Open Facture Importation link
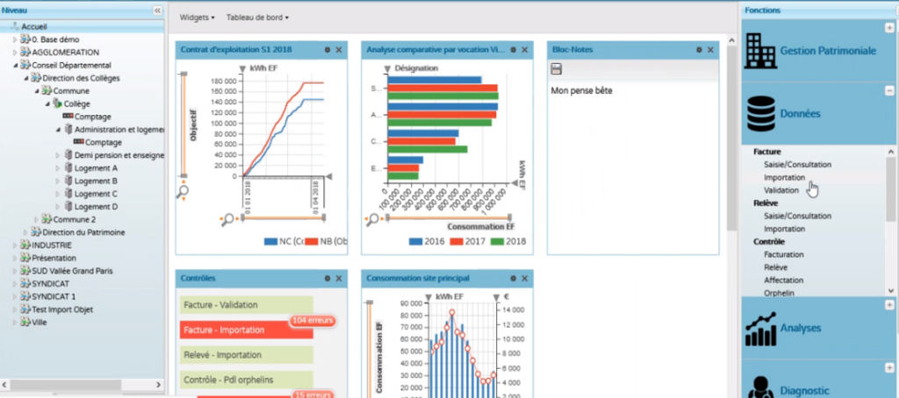Screen dimensions: 899x398 coord(784,178)
